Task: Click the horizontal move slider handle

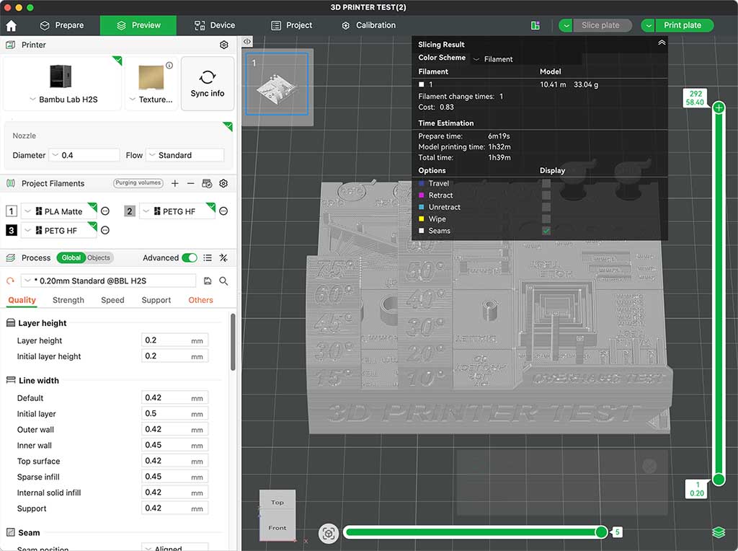Action: click(x=601, y=532)
